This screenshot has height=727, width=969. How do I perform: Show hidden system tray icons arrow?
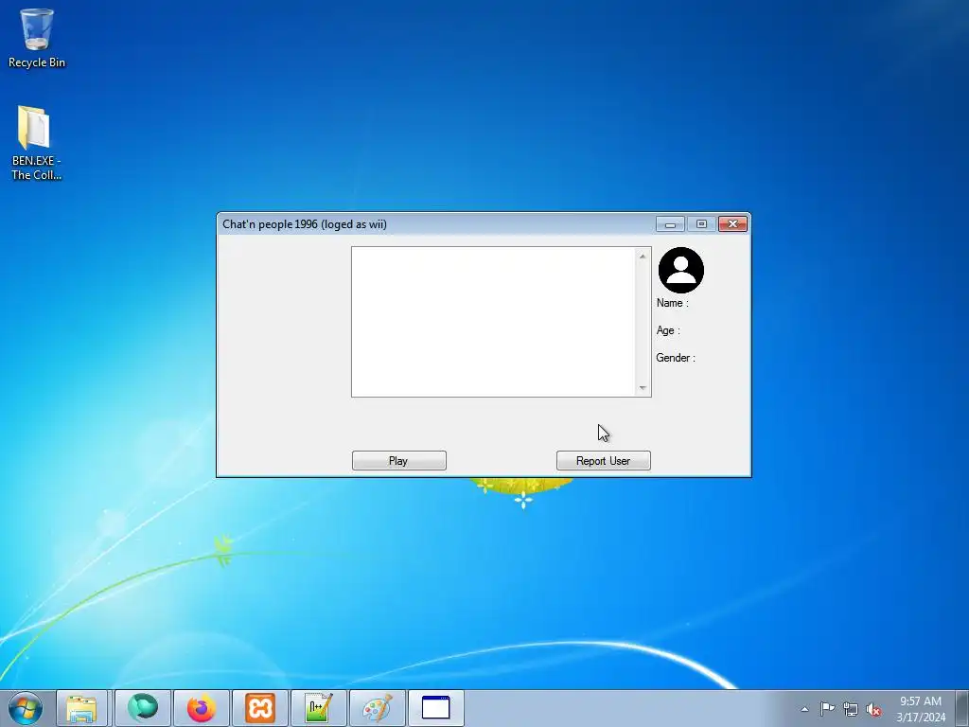point(804,709)
